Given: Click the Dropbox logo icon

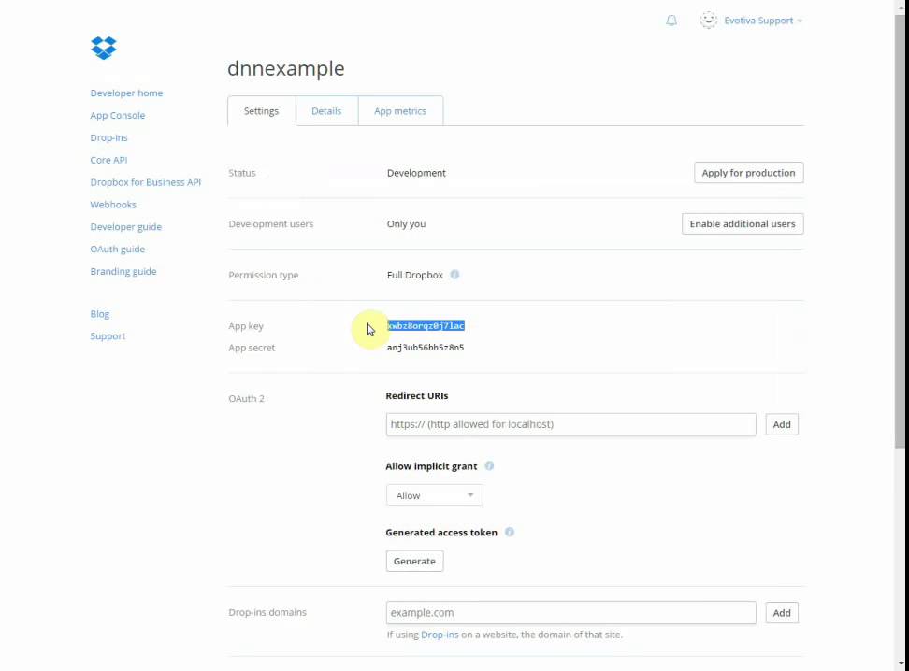Looking at the screenshot, I should (x=104, y=48).
